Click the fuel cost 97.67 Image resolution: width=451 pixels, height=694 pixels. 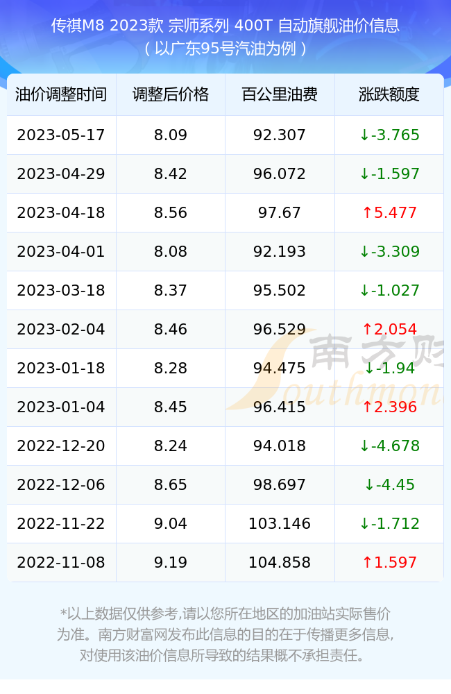pos(280,212)
